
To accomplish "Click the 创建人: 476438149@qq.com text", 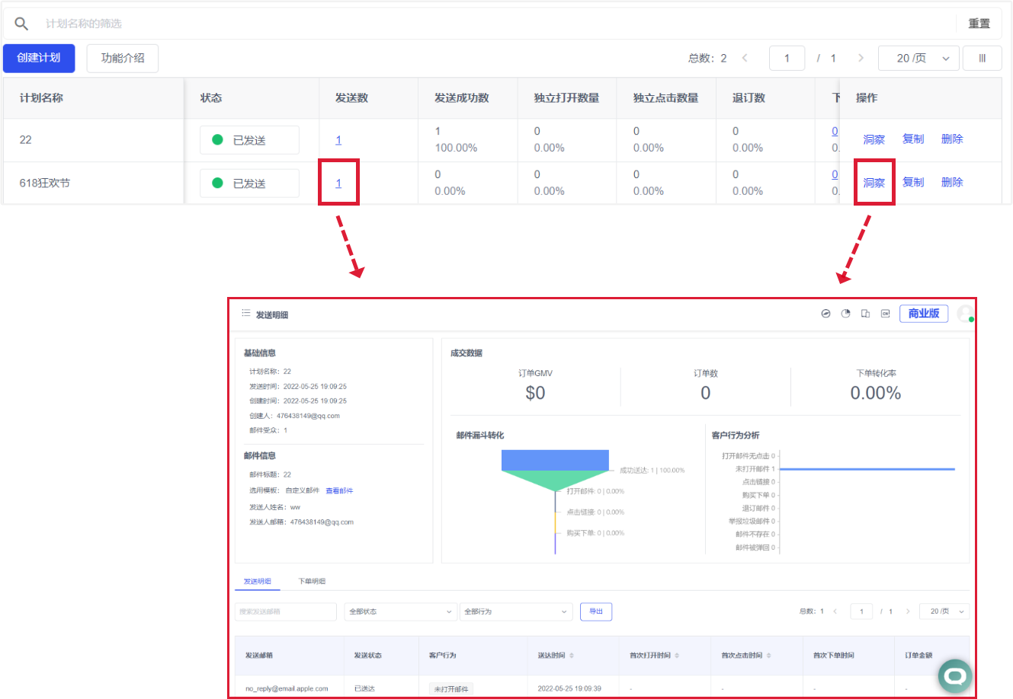I will click(294, 416).
